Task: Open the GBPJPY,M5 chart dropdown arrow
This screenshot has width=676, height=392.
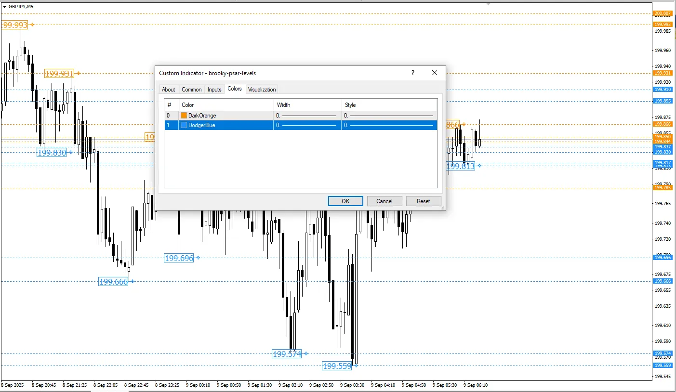Action: [4, 6]
